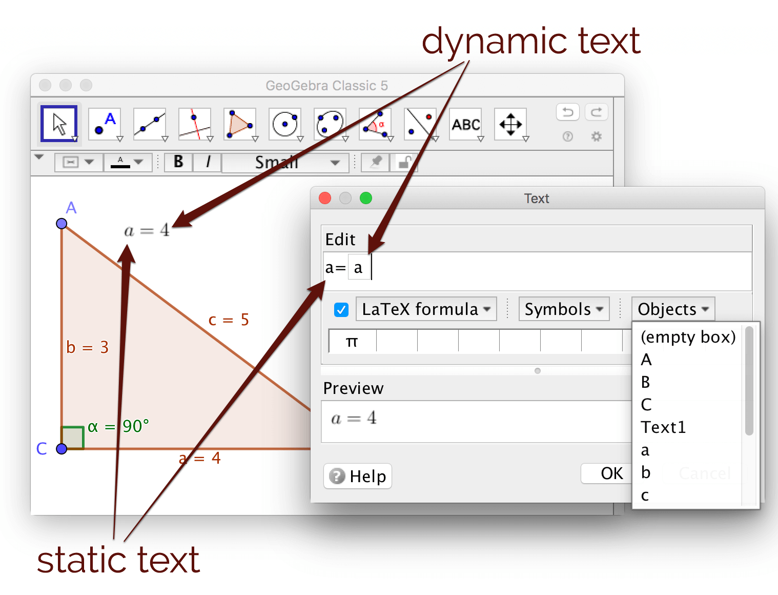Select the Circle with Center tool
This screenshot has height=595, width=778.
pos(285,123)
